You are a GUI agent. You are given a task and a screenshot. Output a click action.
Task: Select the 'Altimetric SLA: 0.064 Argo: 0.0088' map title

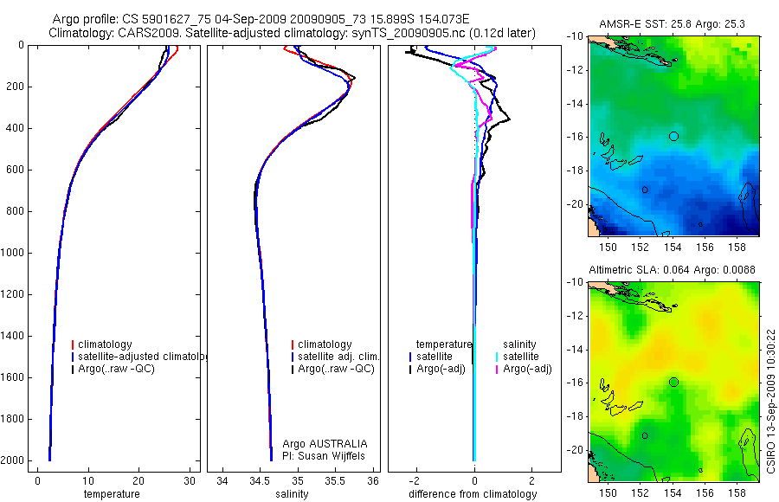coord(672,270)
